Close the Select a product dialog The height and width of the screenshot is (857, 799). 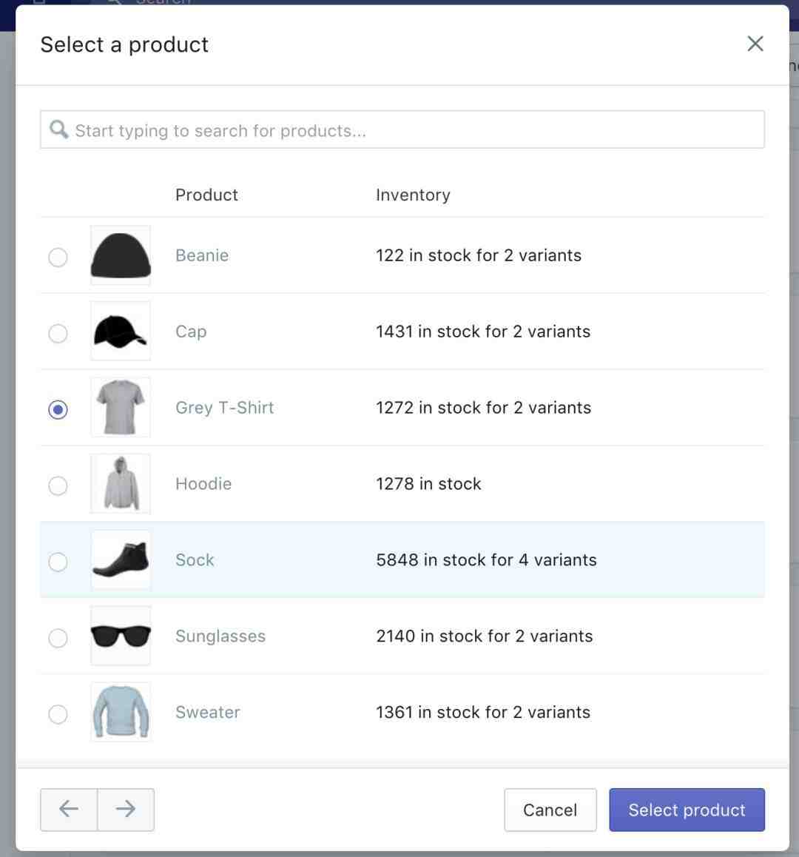pos(755,44)
